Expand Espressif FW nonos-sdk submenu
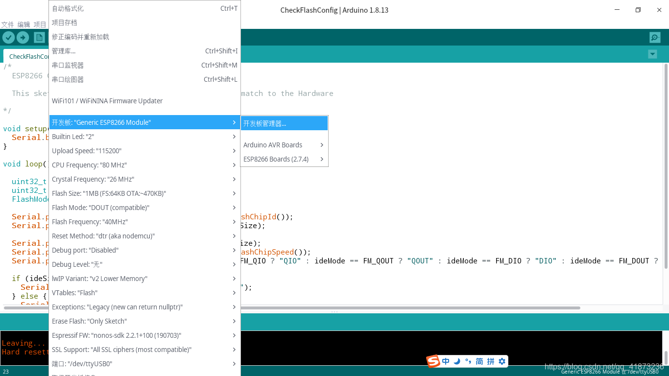Viewport: 669px width, 376px height. click(145, 335)
